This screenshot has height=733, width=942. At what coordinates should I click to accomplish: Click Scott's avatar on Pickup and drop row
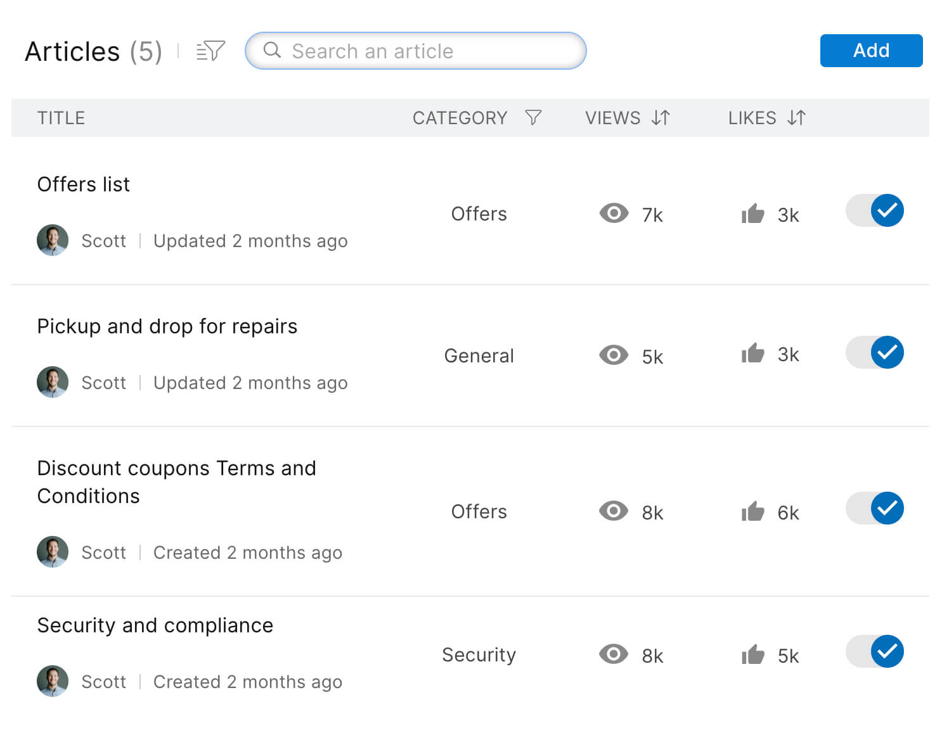(53, 382)
